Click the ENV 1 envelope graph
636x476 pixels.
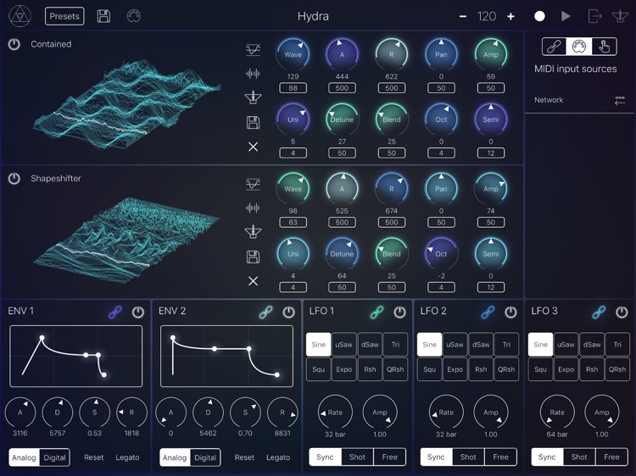pyautogui.click(x=75, y=356)
